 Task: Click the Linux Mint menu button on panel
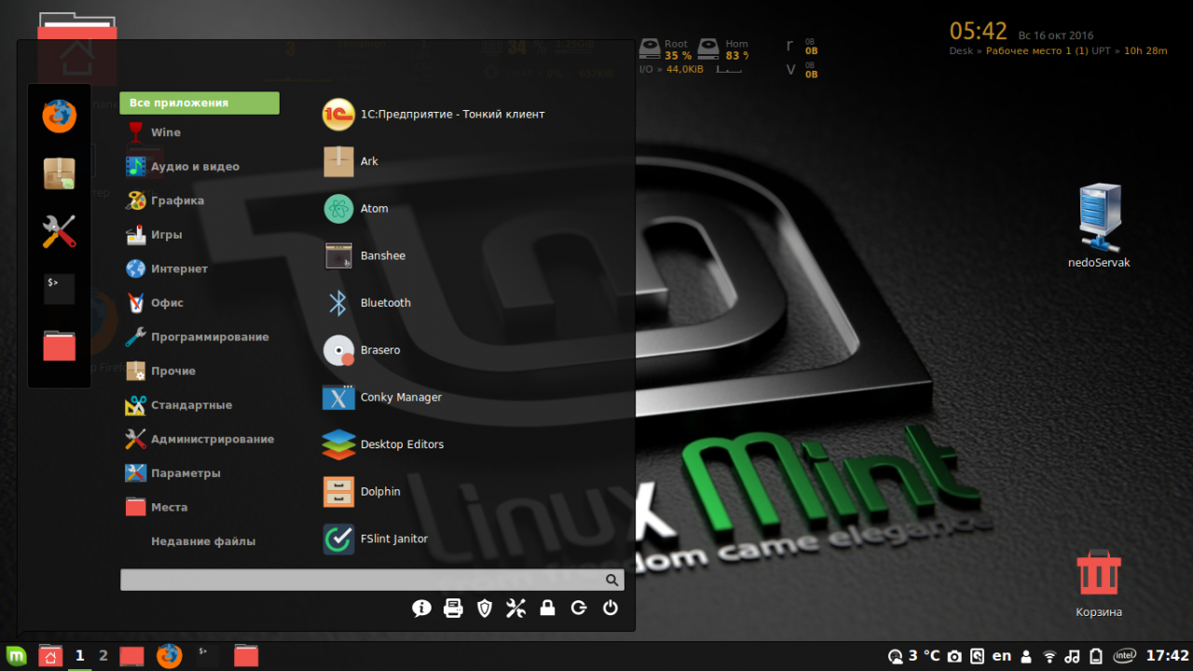click(16, 656)
